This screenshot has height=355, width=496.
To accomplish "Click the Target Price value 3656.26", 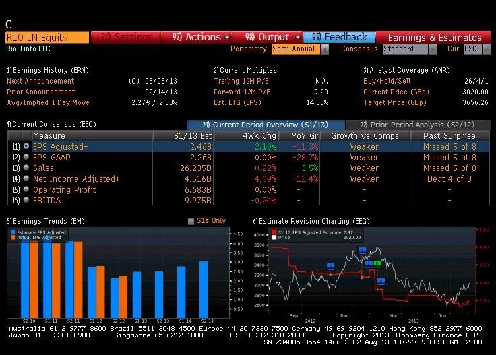I will pos(475,102).
